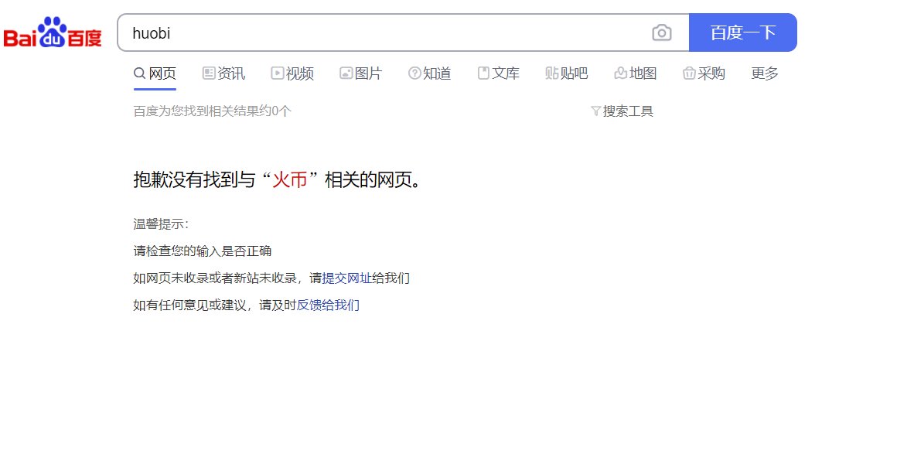Click the document icon beside 文库
This screenshot has width=897, height=454.
point(483,73)
